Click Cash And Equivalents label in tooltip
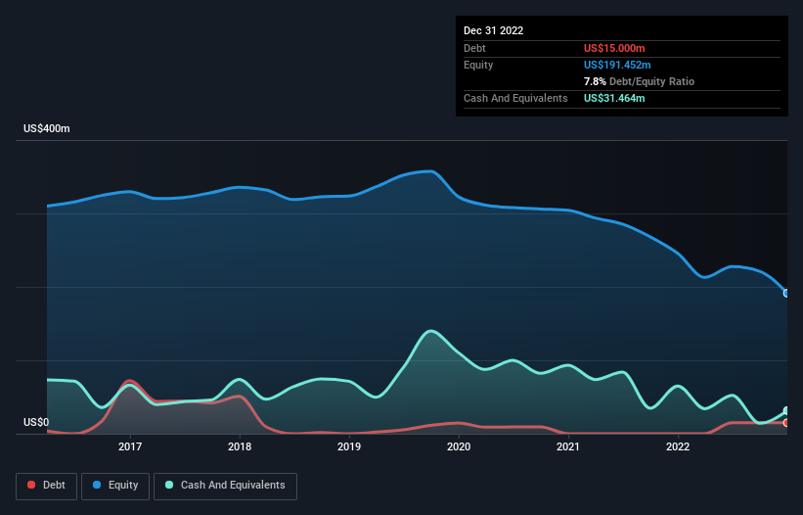The width and height of the screenshot is (803, 515). pos(515,98)
